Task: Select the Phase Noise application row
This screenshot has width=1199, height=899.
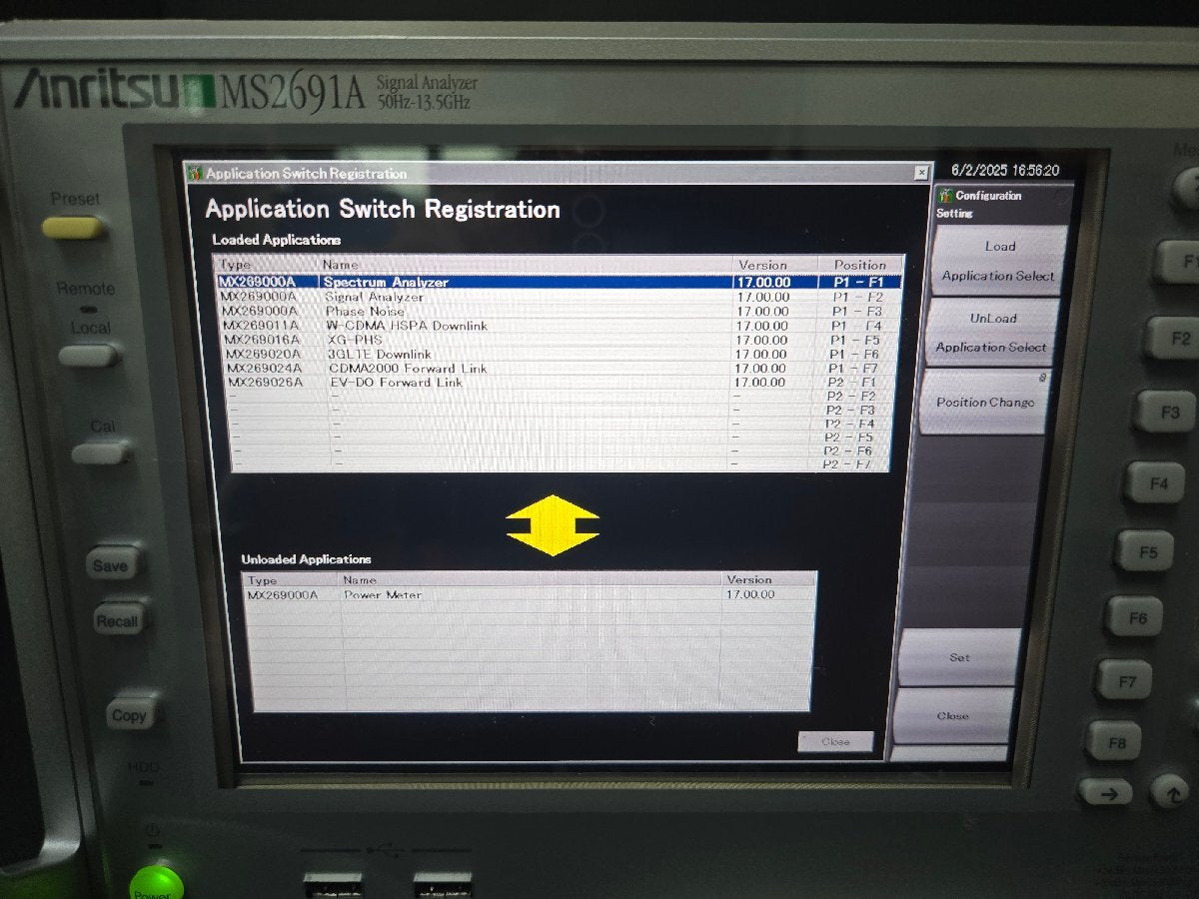Action: 560,311
